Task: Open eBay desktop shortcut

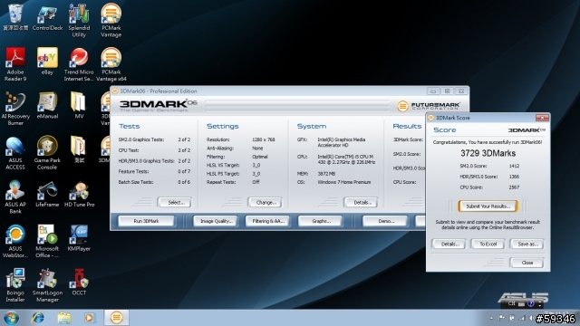Action: 47,61
